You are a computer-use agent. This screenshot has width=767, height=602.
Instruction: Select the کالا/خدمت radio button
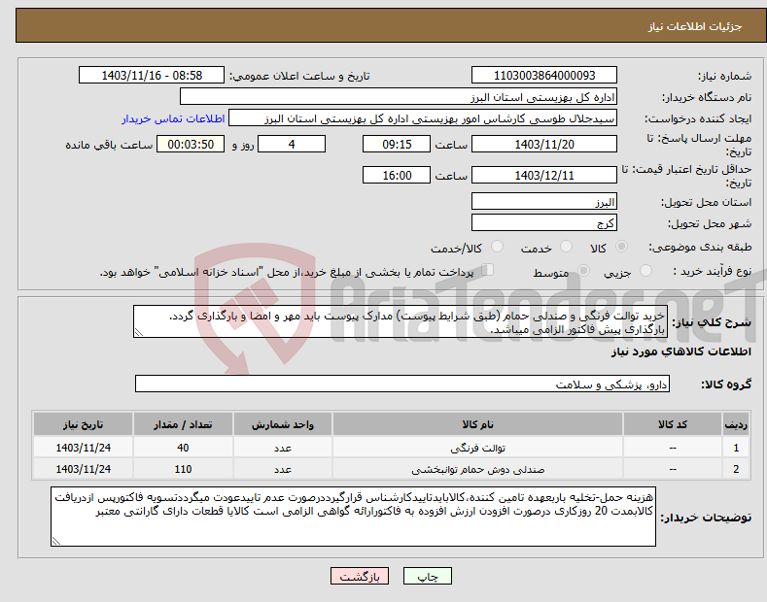497,247
